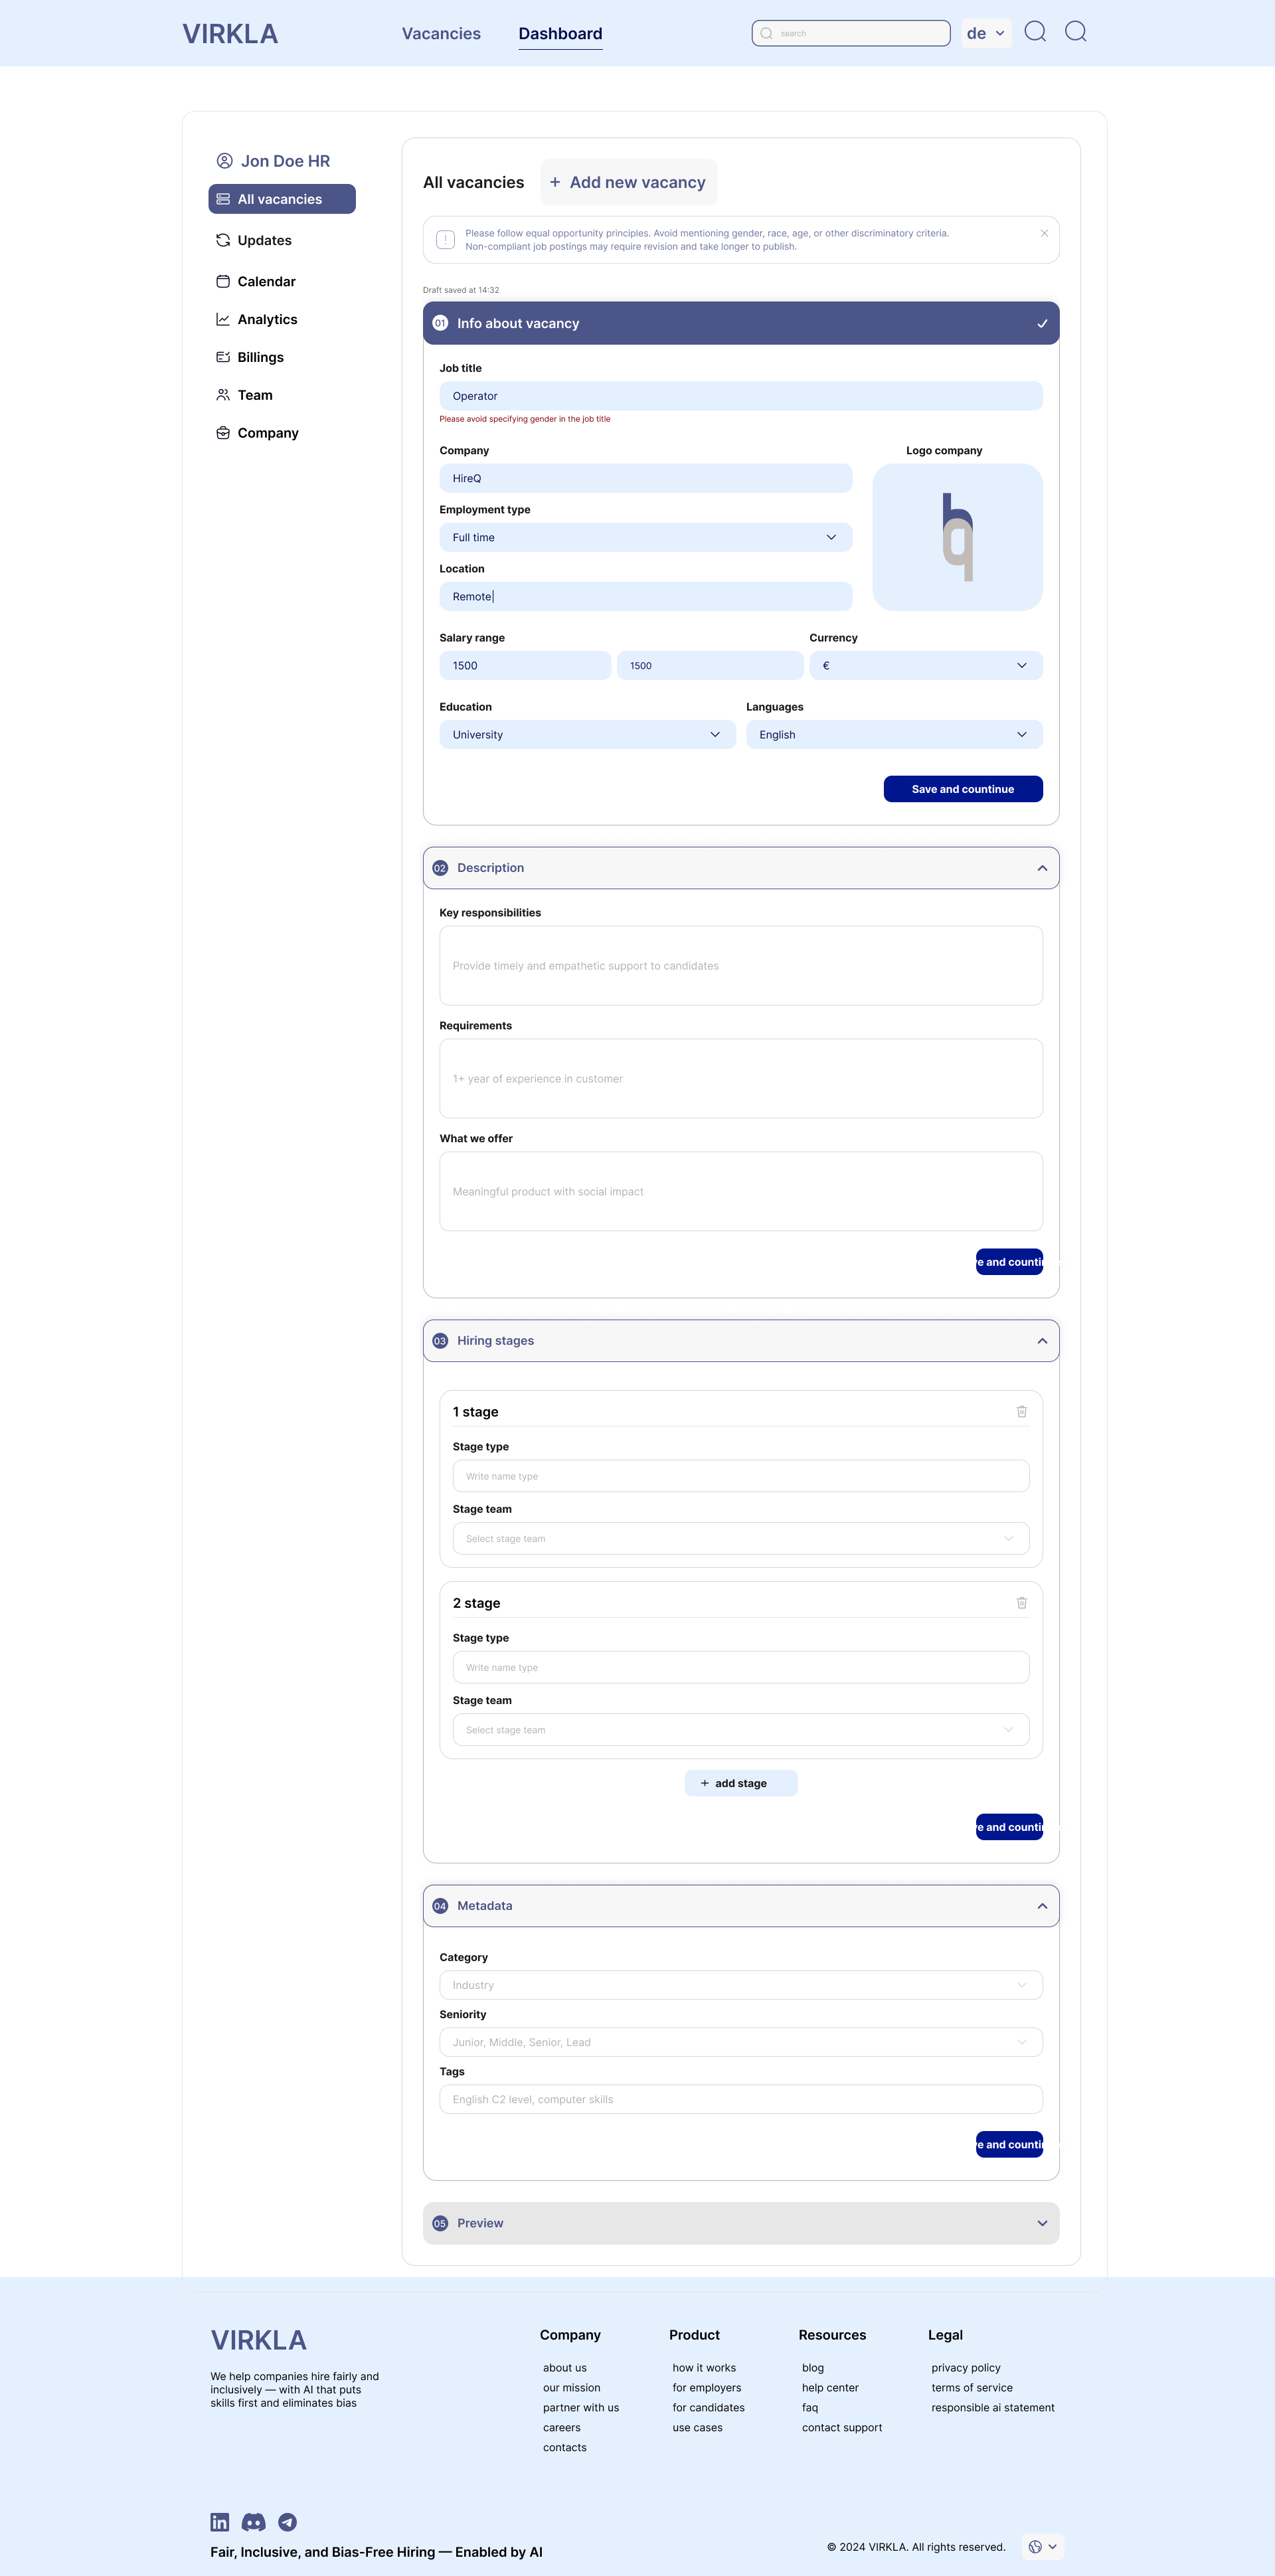
Task: Dismiss the equal opportunity notice
Action: (1044, 233)
